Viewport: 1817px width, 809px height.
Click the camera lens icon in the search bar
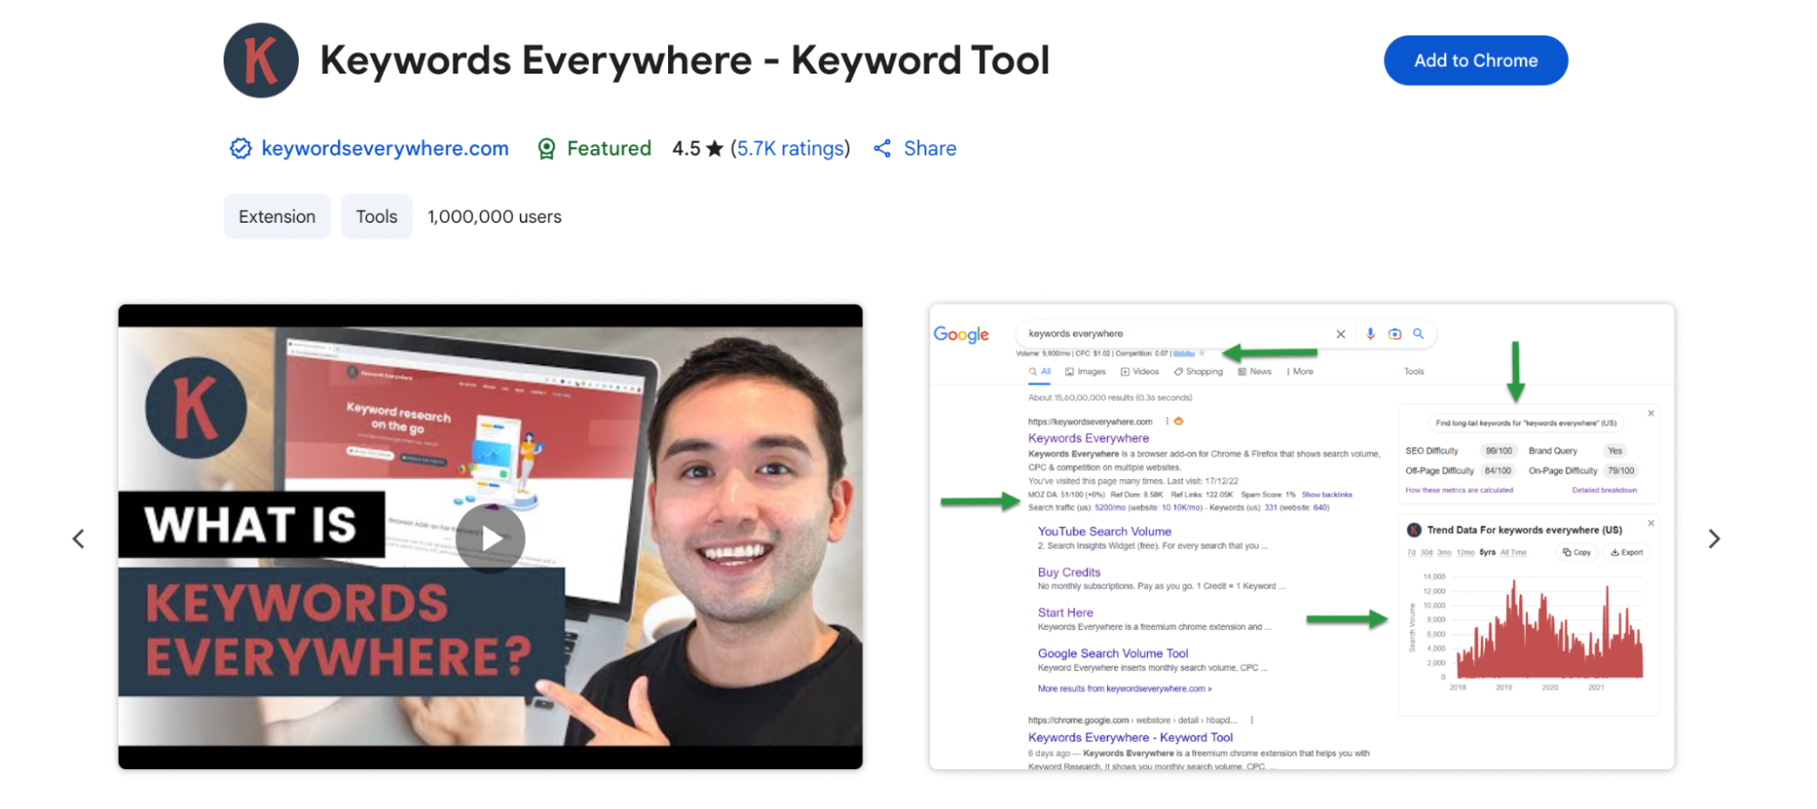point(1394,334)
